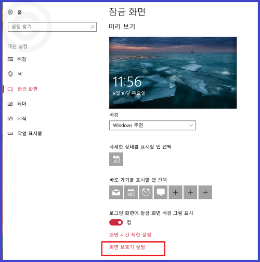Open the 시작 settings page
The height and width of the screenshot is (262, 260).
(22, 118)
